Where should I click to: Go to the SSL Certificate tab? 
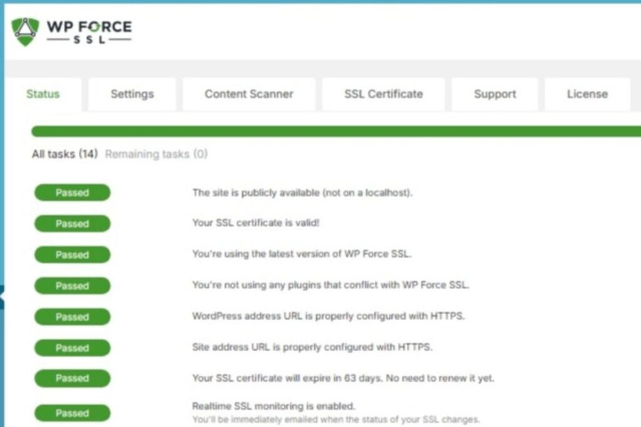click(384, 94)
